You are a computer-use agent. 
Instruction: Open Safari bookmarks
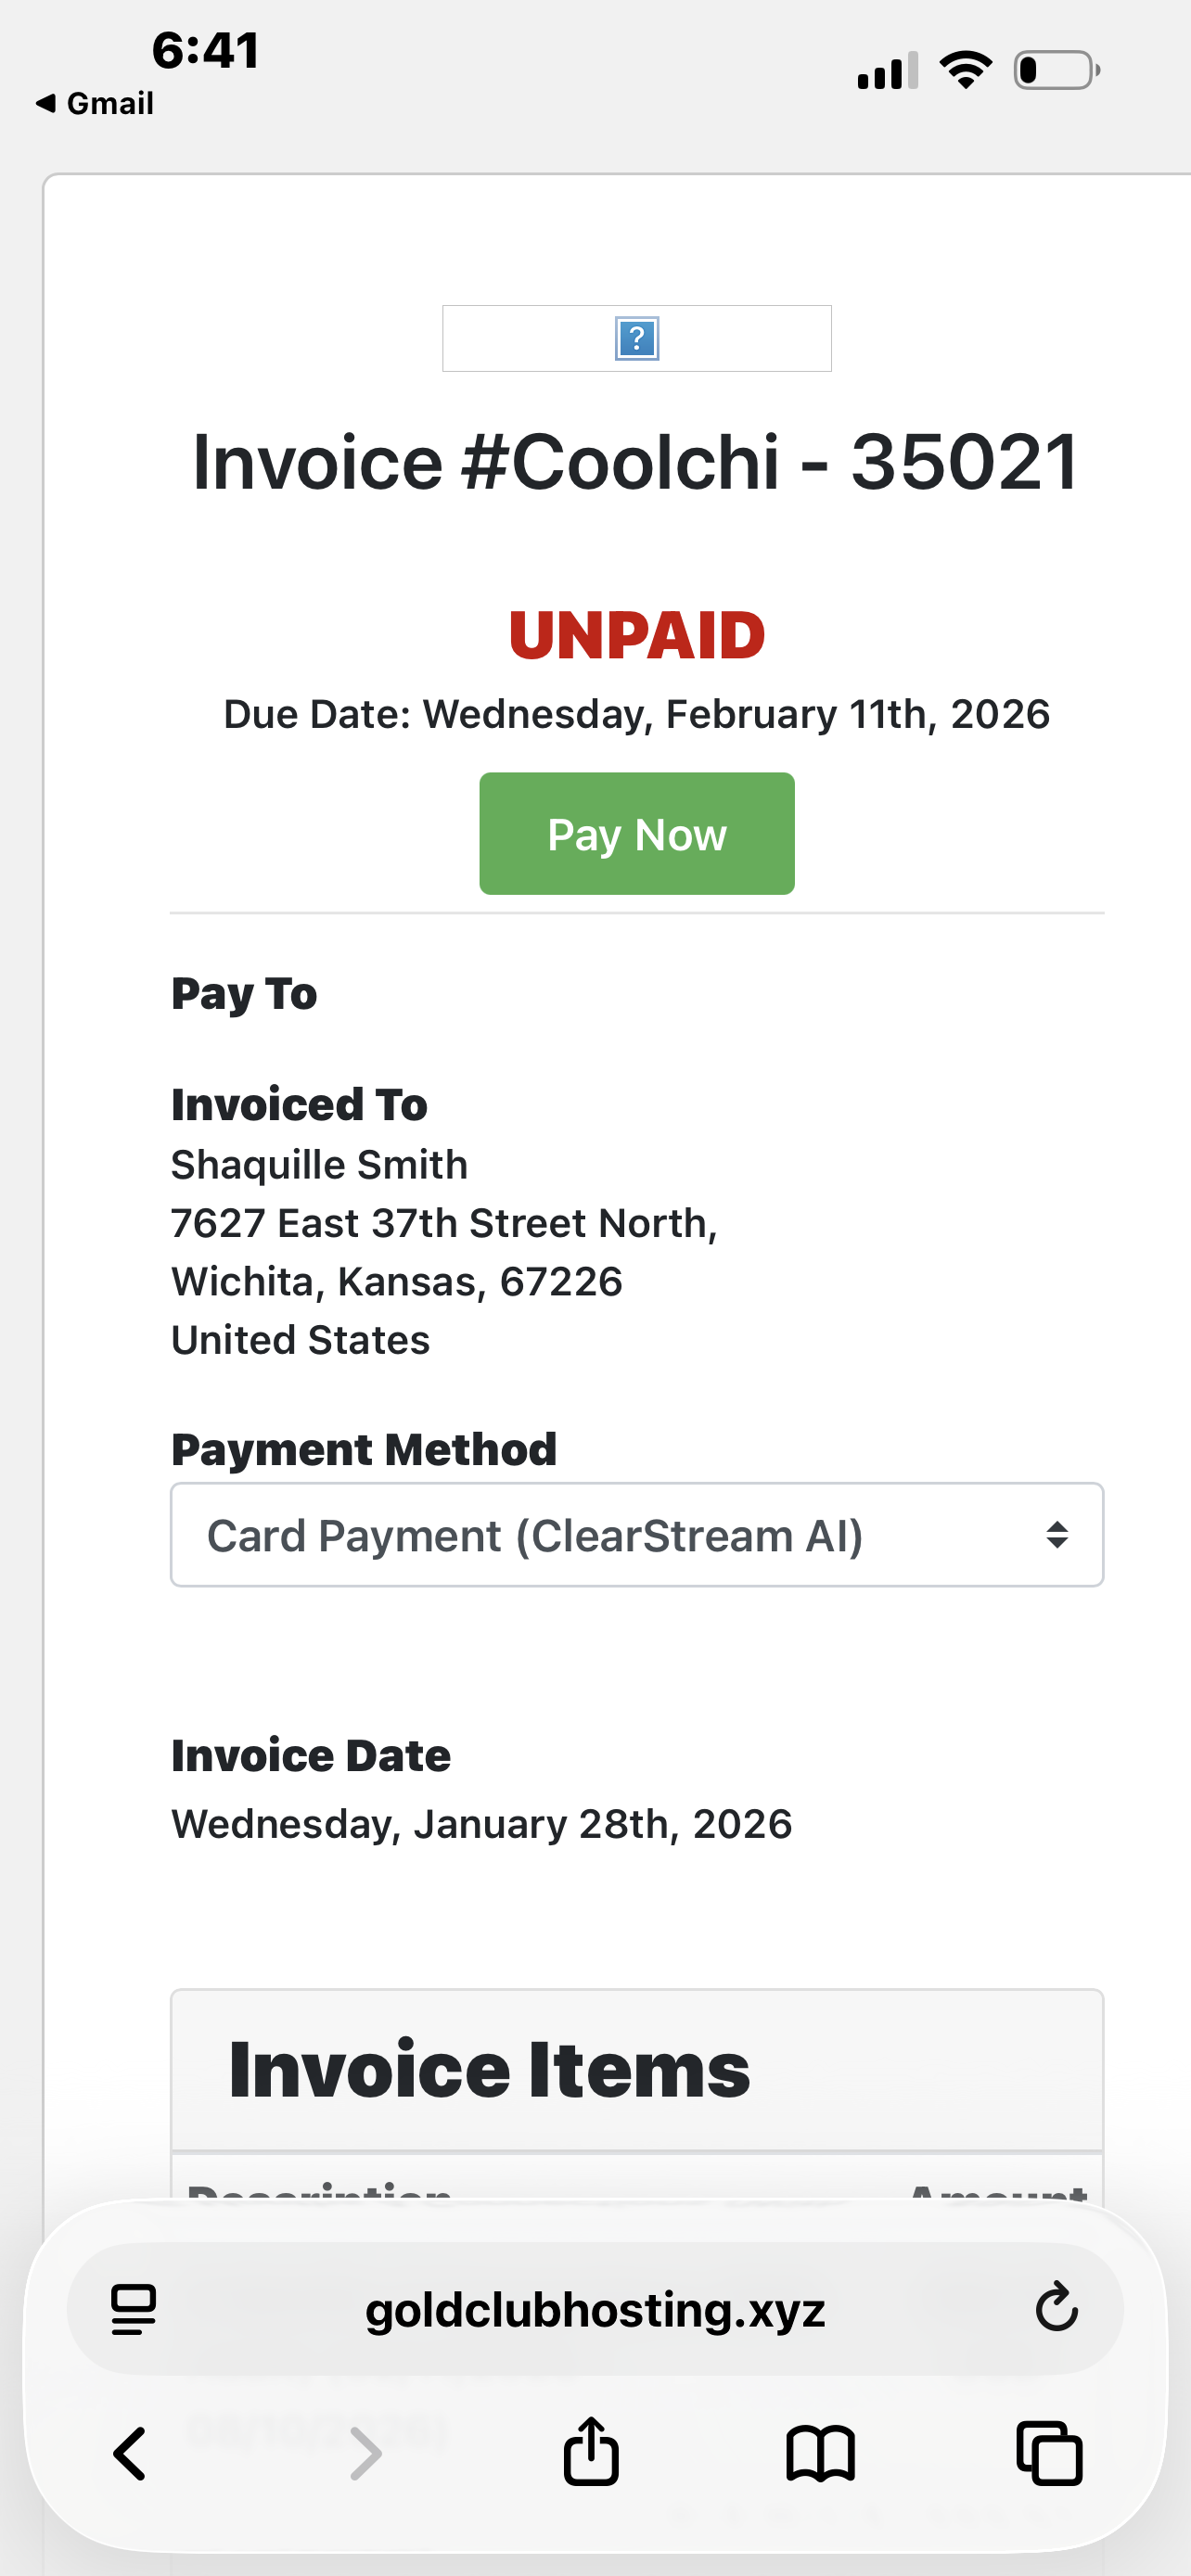[x=820, y=2453]
